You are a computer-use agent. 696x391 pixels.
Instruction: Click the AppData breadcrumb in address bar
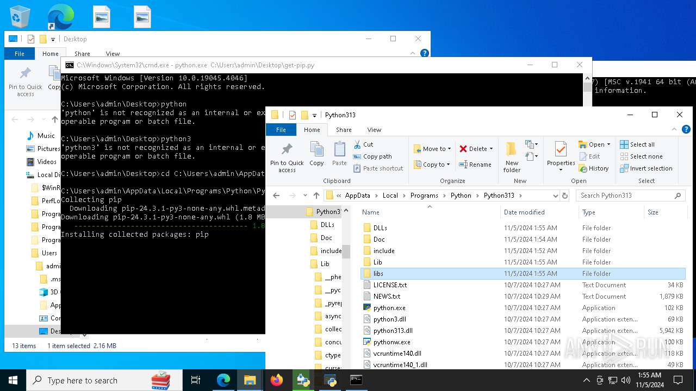point(357,195)
